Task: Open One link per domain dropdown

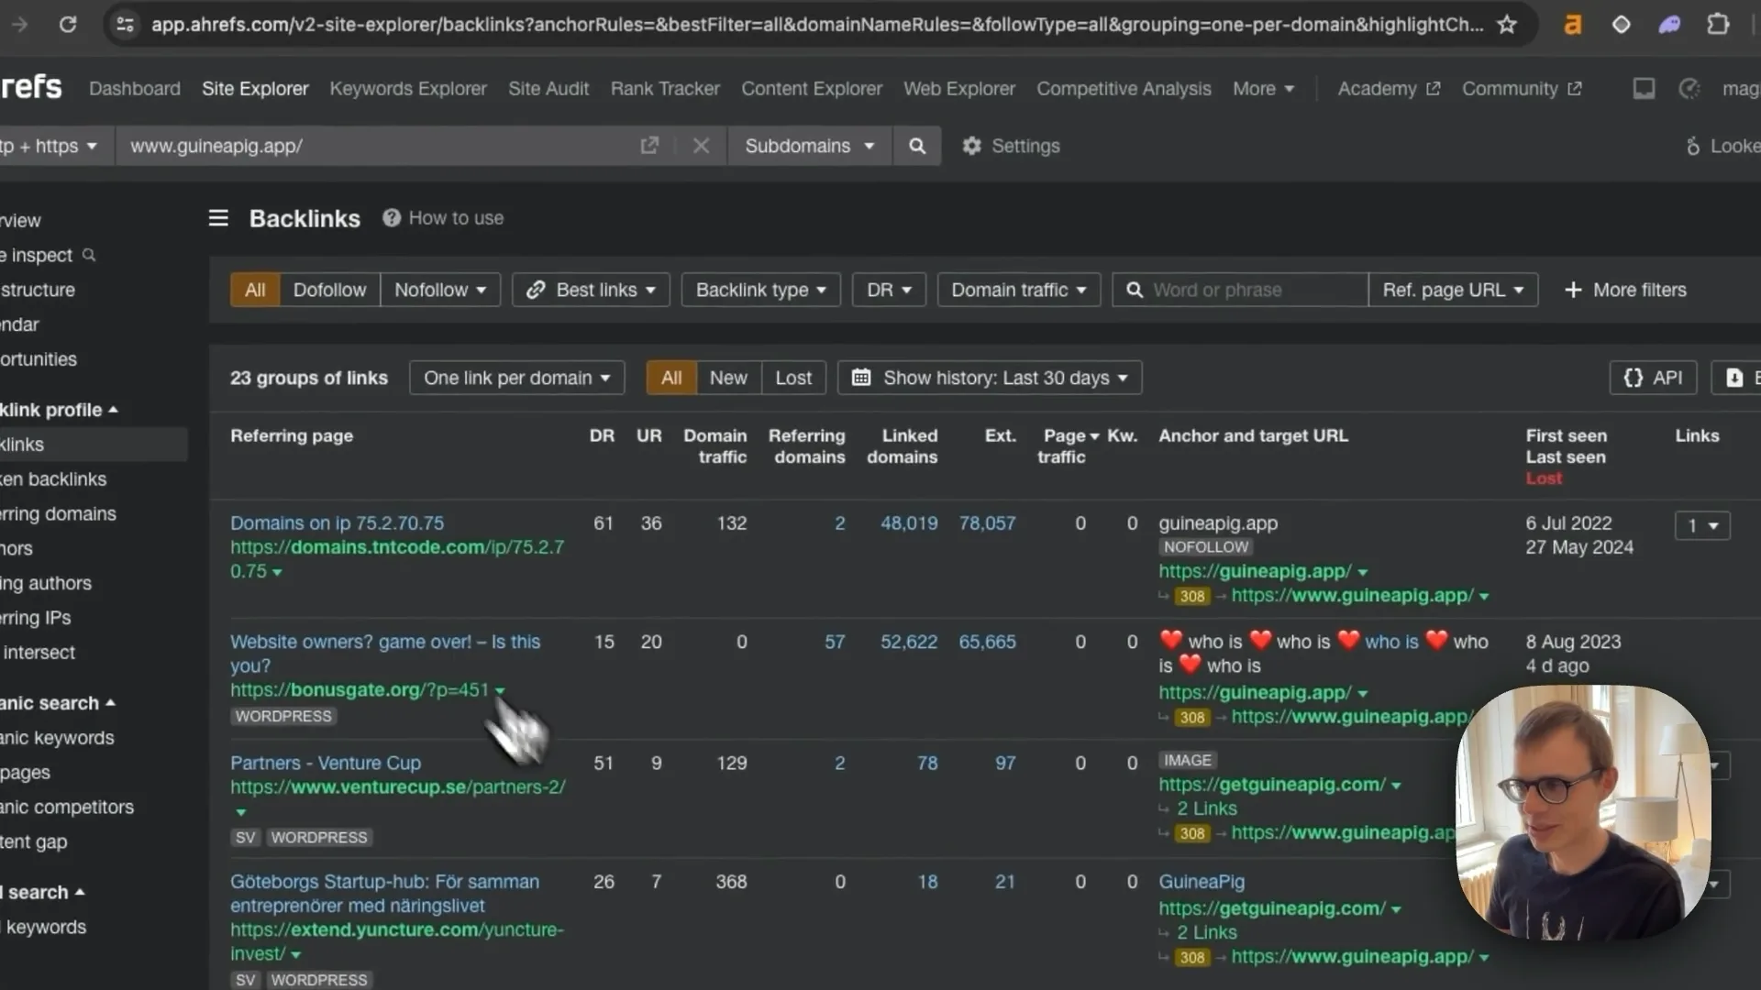Action: (516, 378)
